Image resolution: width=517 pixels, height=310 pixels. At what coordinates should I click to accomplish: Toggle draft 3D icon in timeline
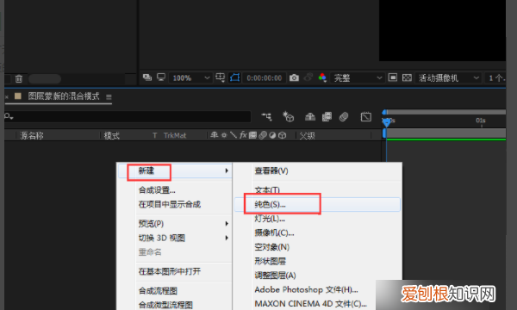point(288,116)
